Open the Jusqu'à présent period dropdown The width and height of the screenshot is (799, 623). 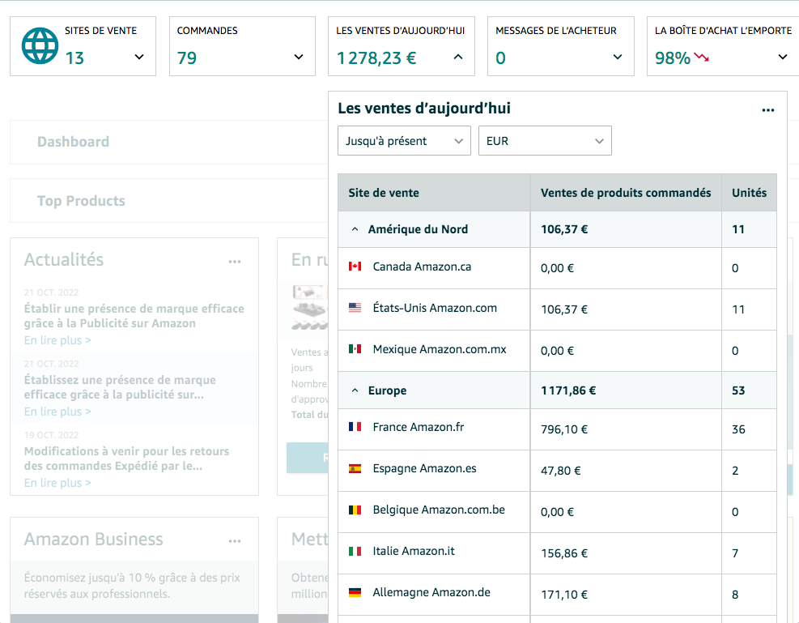pyautogui.click(x=404, y=141)
